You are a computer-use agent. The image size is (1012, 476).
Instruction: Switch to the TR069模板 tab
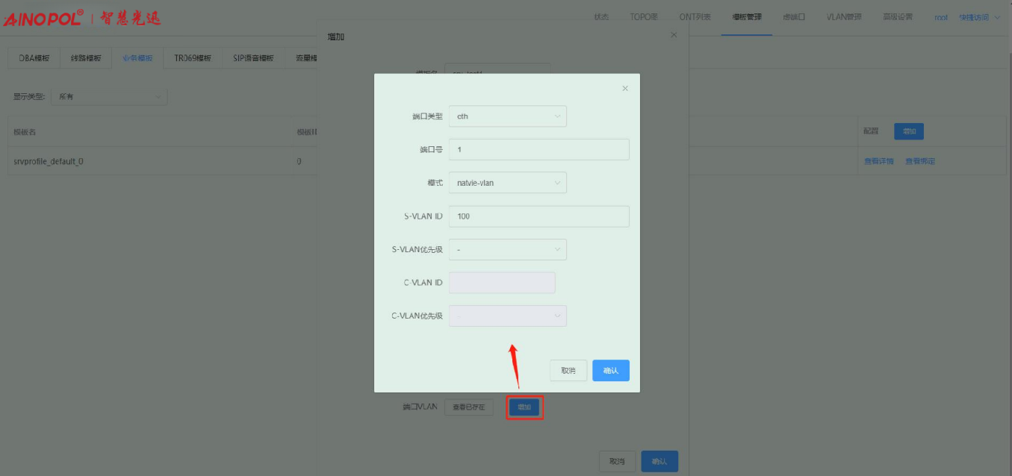(193, 58)
